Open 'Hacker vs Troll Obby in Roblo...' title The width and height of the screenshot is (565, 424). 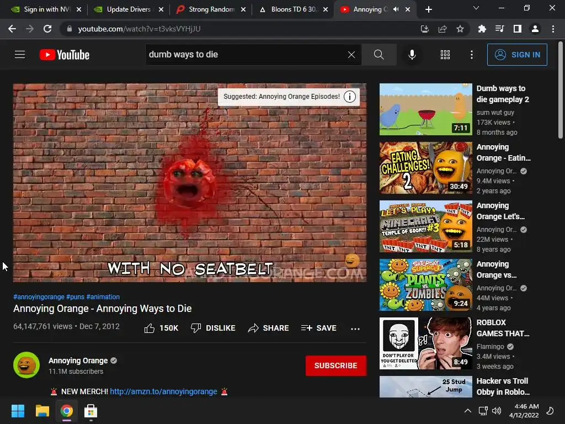(503, 386)
